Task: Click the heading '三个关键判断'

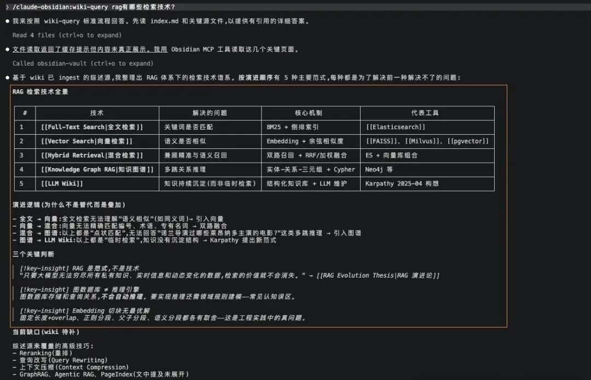Action: [33, 254]
